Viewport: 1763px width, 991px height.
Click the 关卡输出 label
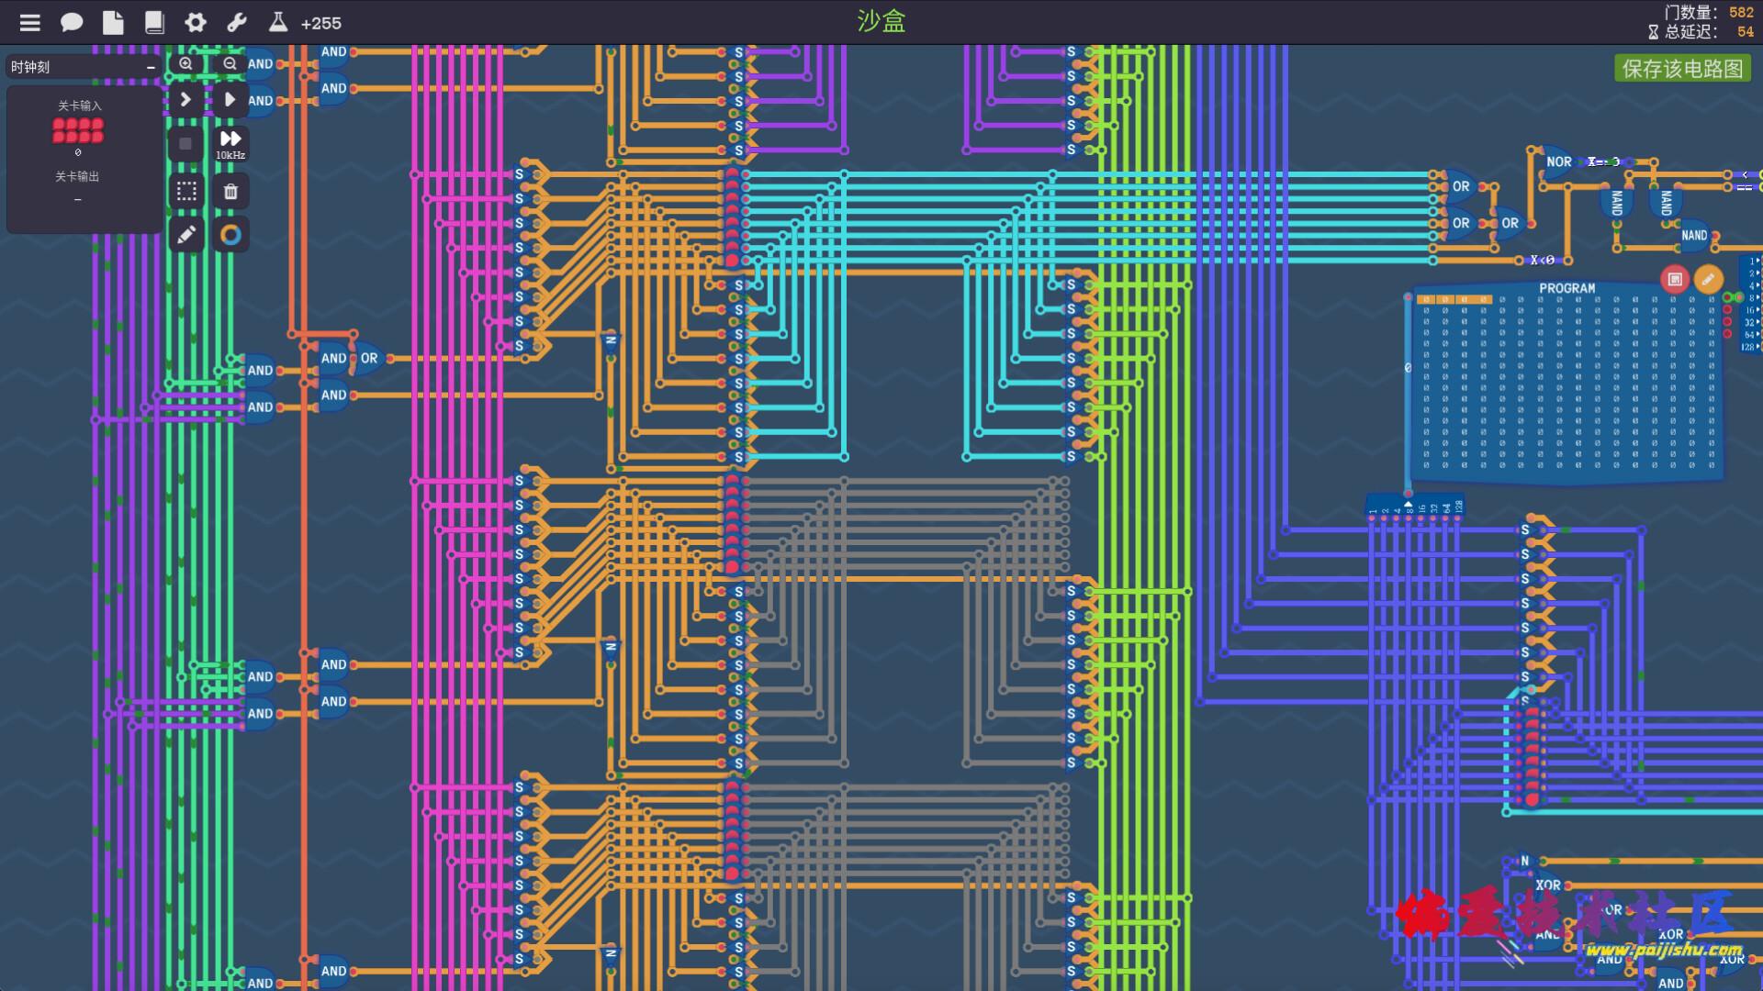coord(77,176)
